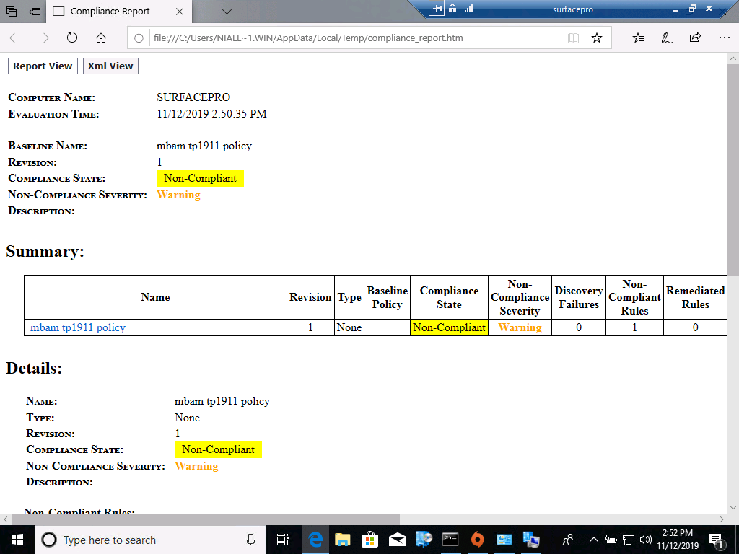Click the Type here to search box
The image size is (739, 554).
point(150,540)
